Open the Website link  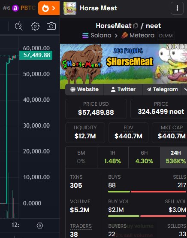point(84,89)
